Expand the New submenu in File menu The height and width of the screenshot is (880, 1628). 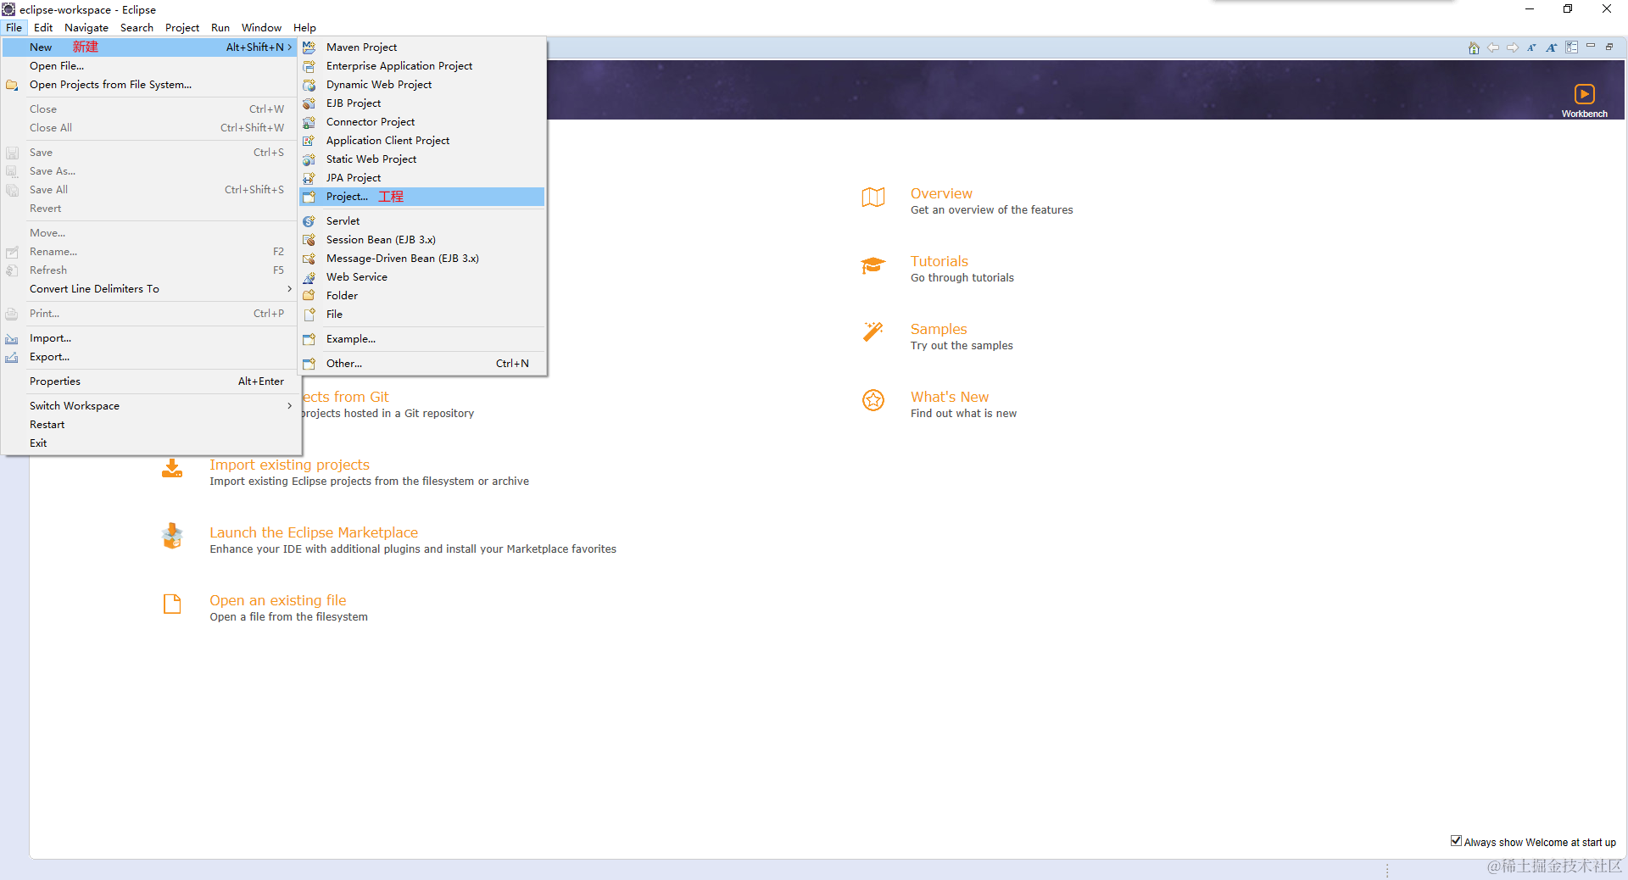pyautogui.click(x=150, y=47)
